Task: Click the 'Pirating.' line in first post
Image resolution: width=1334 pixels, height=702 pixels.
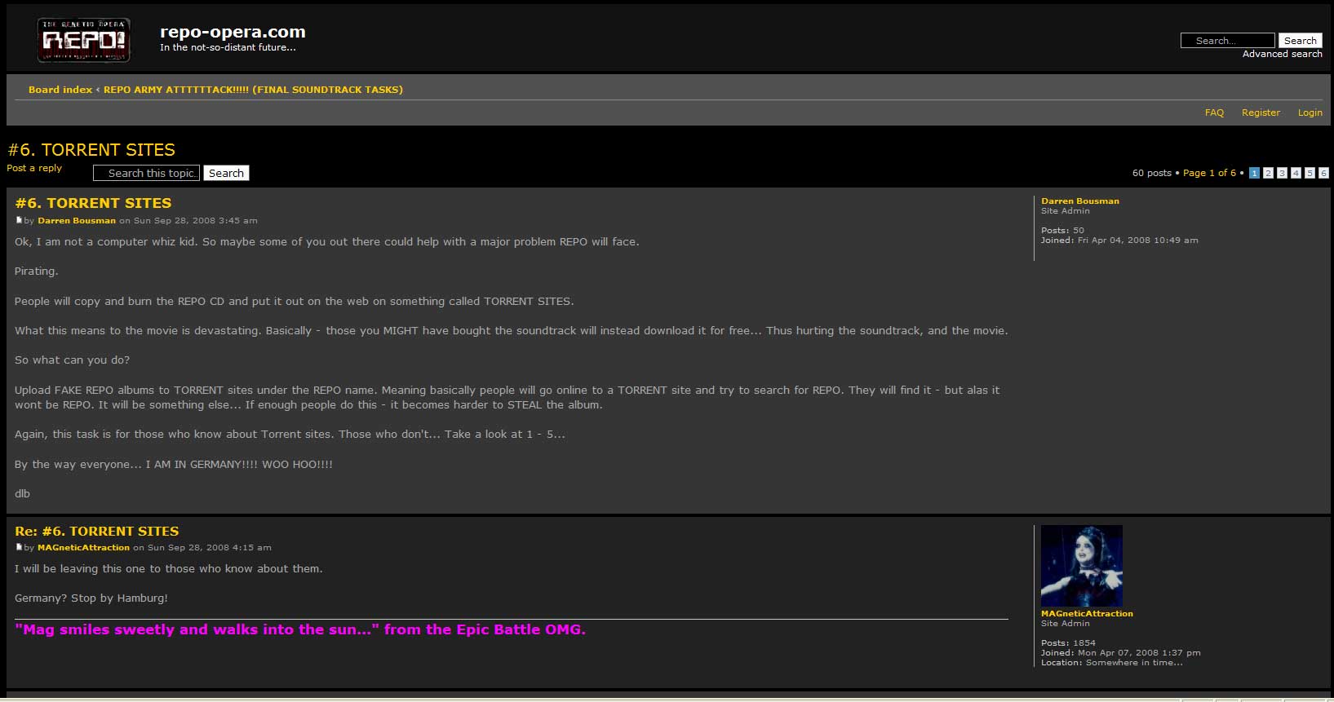Action: coord(37,272)
